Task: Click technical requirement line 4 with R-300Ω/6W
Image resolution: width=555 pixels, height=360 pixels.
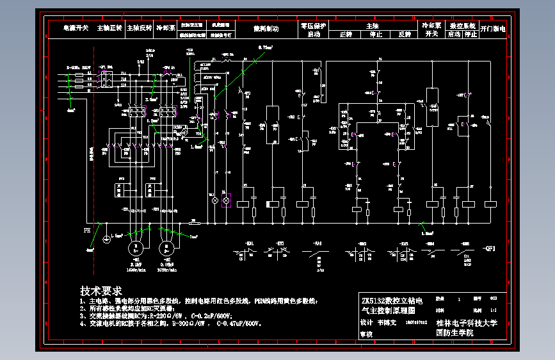Action: 170,323
